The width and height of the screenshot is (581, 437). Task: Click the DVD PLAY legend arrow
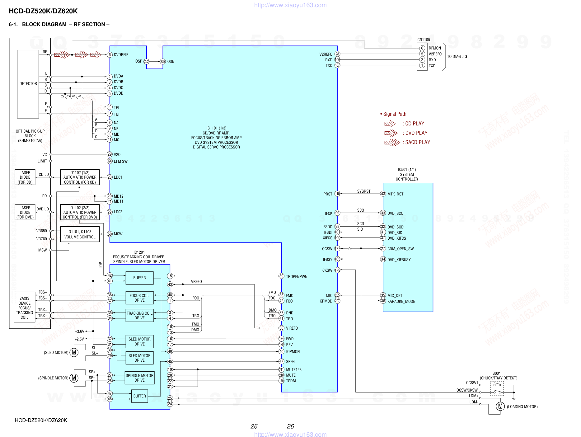(391, 133)
